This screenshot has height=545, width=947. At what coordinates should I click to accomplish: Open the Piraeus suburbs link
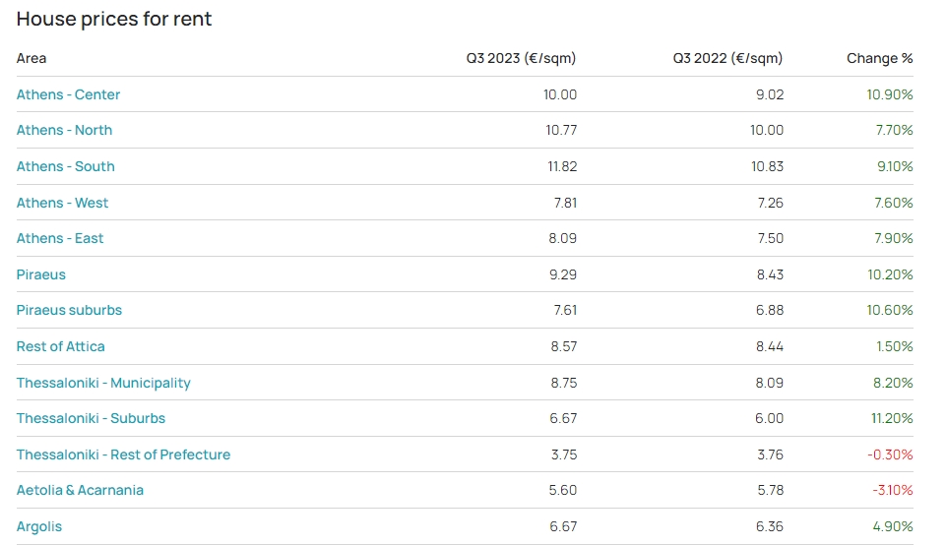(69, 310)
